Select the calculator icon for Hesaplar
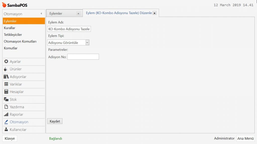 coord(6,92)
